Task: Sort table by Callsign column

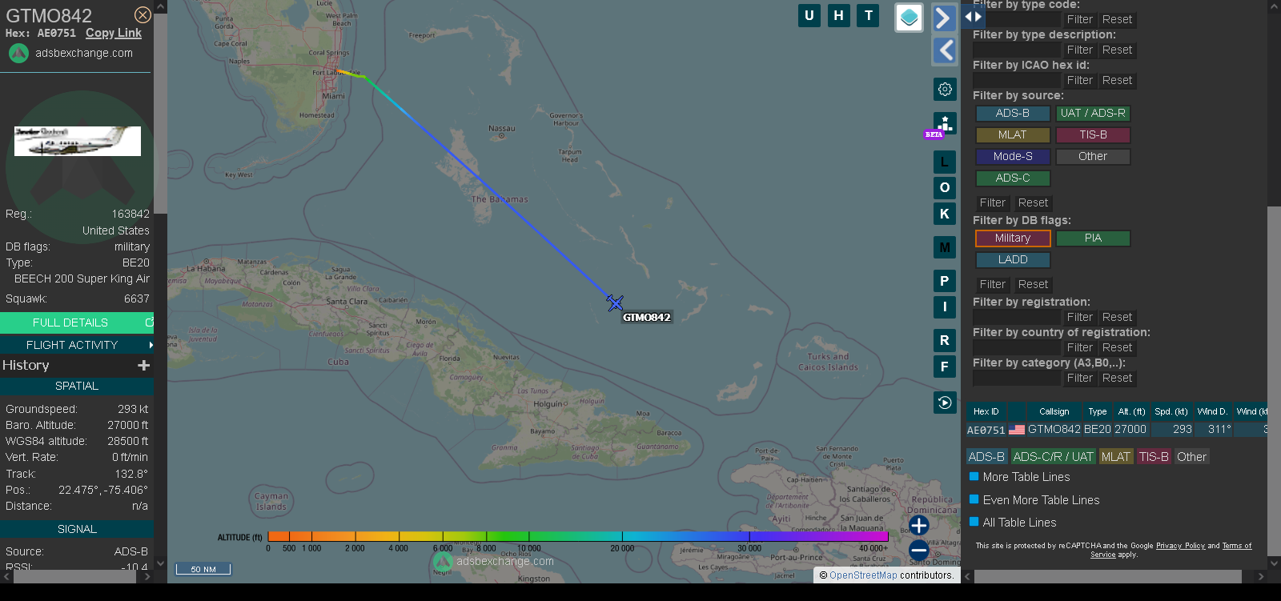Action: (1054, 411)
